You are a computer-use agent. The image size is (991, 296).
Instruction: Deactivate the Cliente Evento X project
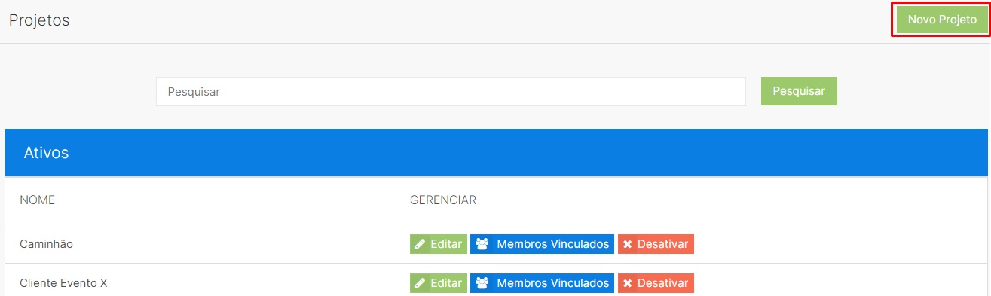(x=656, y=283)
